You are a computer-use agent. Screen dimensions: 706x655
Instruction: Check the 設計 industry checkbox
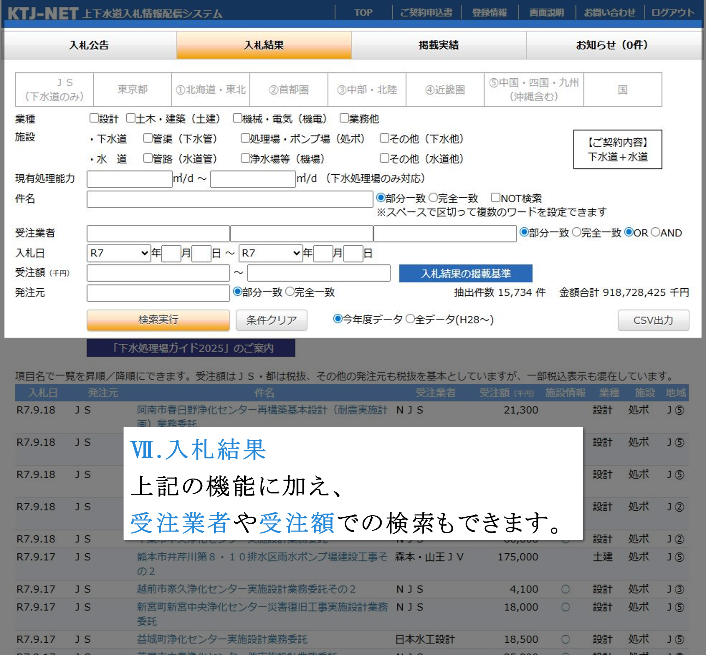pos(94,118)
